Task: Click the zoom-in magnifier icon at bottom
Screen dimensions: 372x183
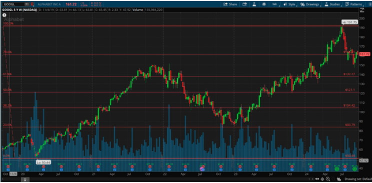Action: pyautogui.click(x=327, y=179)
